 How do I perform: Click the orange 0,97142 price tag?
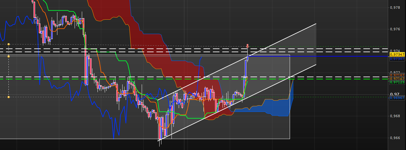[397, 79]
